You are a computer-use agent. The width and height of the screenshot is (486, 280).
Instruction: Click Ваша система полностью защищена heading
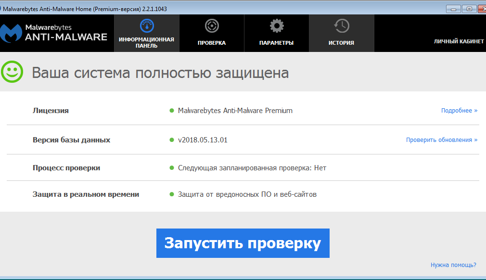(x=160, y=73)
